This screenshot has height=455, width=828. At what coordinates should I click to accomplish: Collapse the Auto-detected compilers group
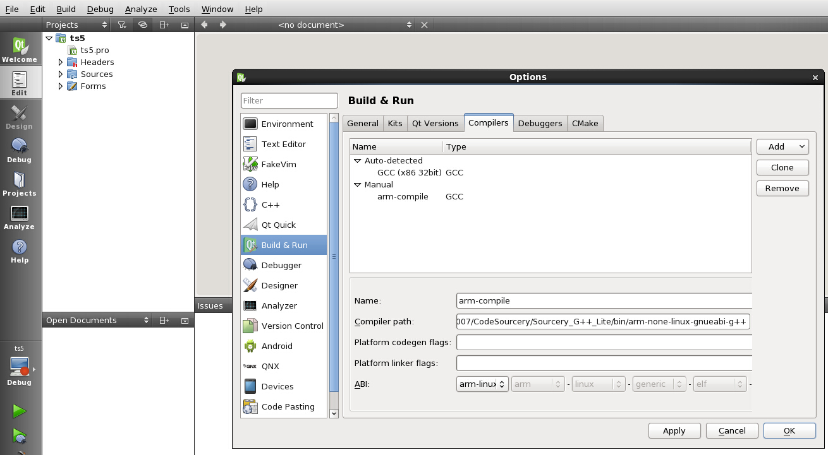click(358, 161)
